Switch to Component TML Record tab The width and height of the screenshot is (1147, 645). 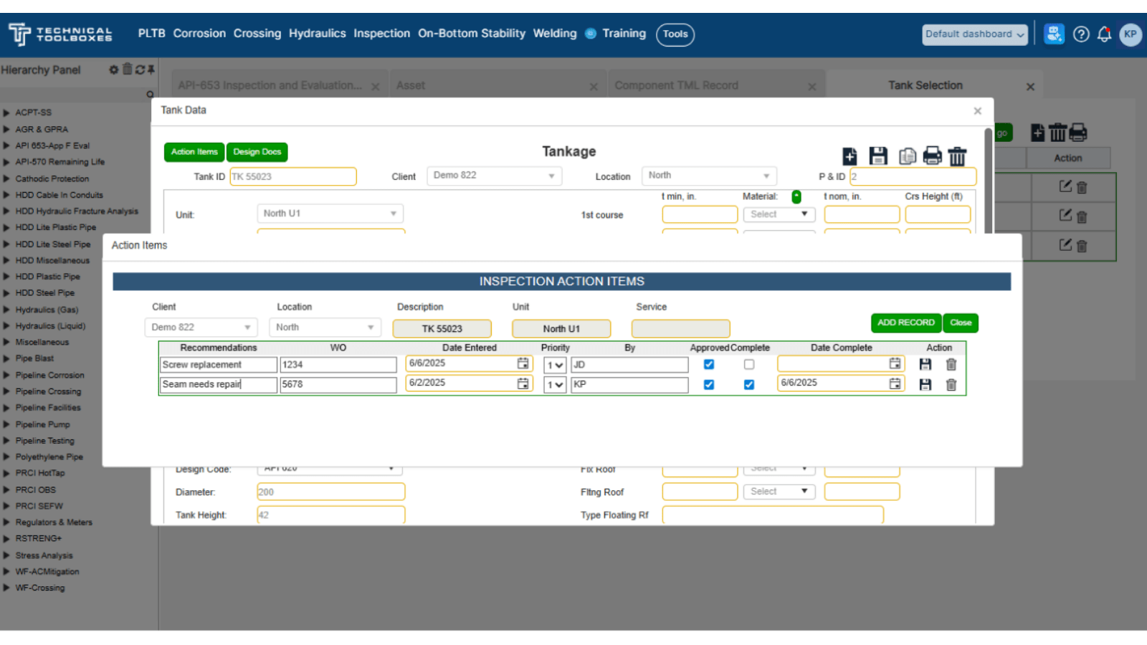(676, 85)
